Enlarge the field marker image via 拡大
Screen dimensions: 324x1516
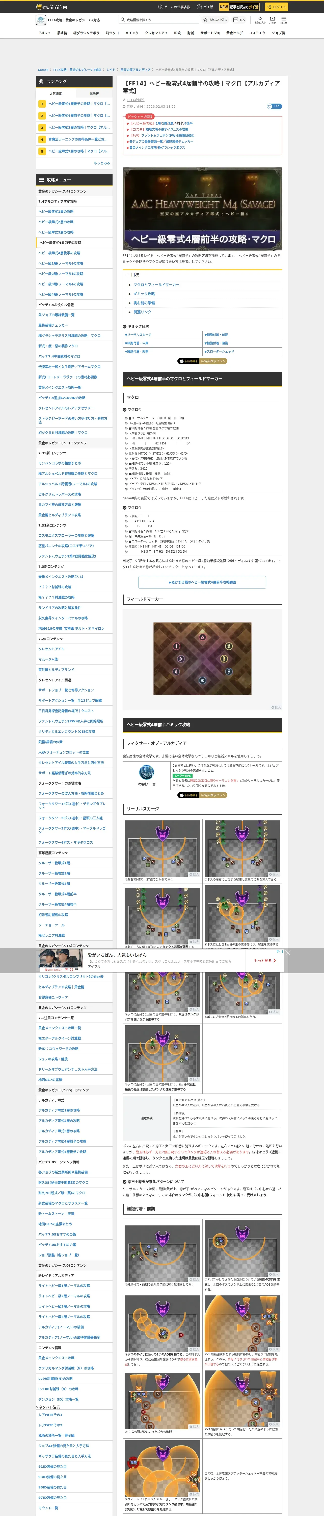pyautogui.click(x=276, y=707)
